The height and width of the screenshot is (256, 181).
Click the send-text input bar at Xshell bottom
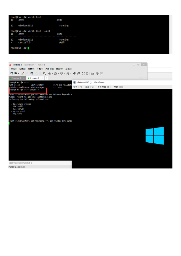40,163
